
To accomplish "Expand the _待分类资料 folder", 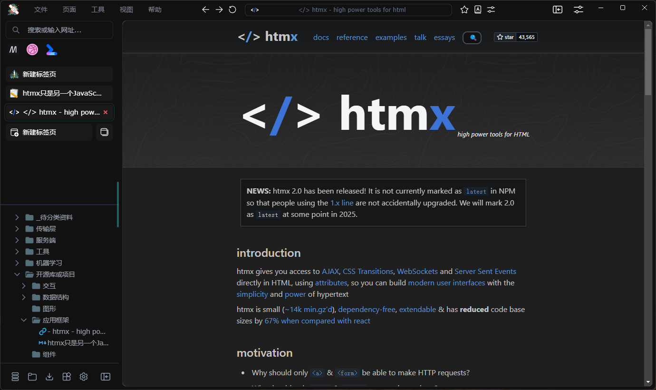I will click(x=17, y=217).
